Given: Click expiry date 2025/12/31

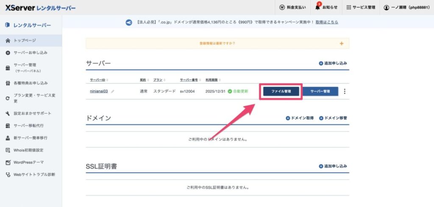Looking at the screenshot, I should coord(216,91).
